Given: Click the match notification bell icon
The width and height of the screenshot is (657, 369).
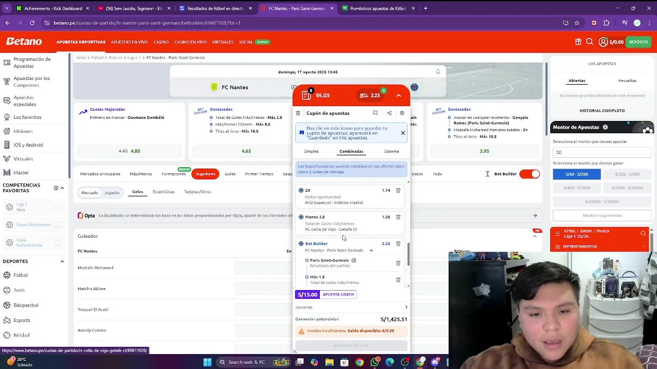Looking at the screenshot, I should [438, 72].
